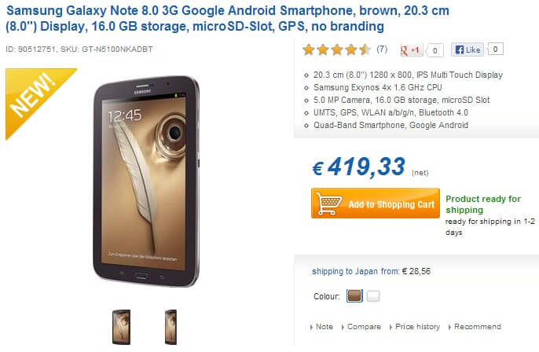Viewport: 539px width, 352px height.
Task: Expand the Note option
Action: point(321,327)
